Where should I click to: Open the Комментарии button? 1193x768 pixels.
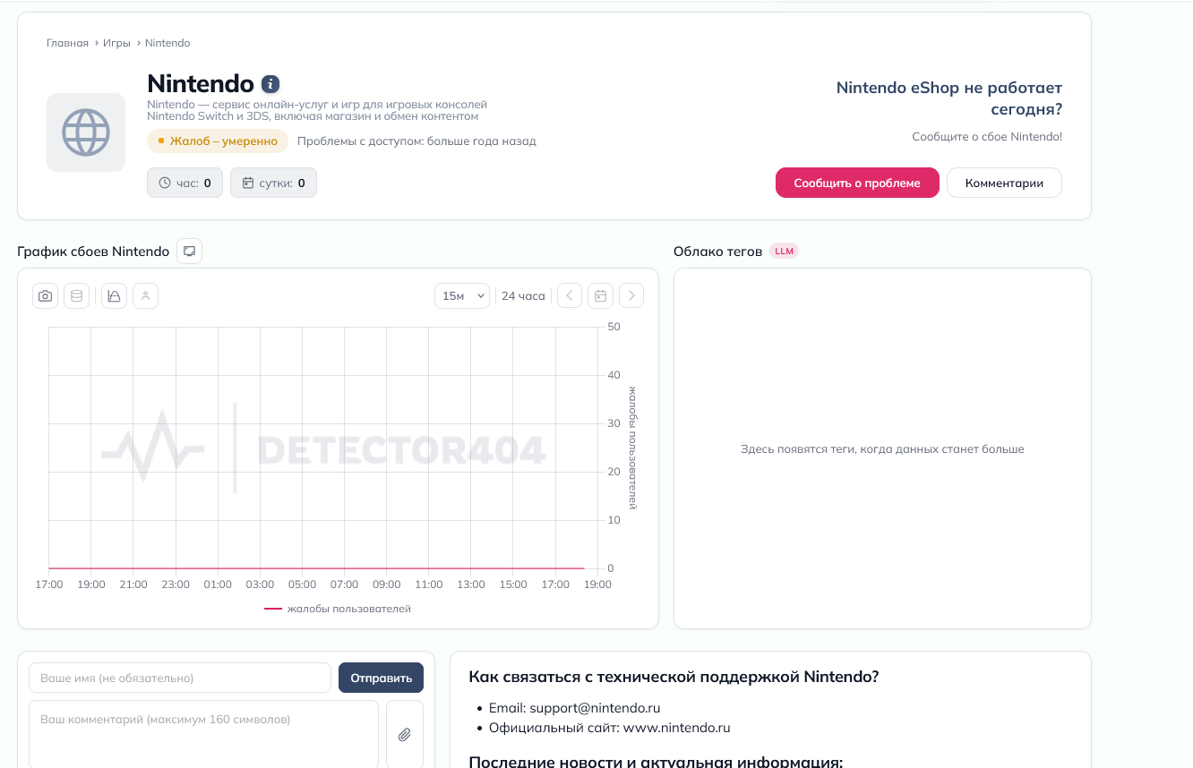click(x=1004, y=183)
